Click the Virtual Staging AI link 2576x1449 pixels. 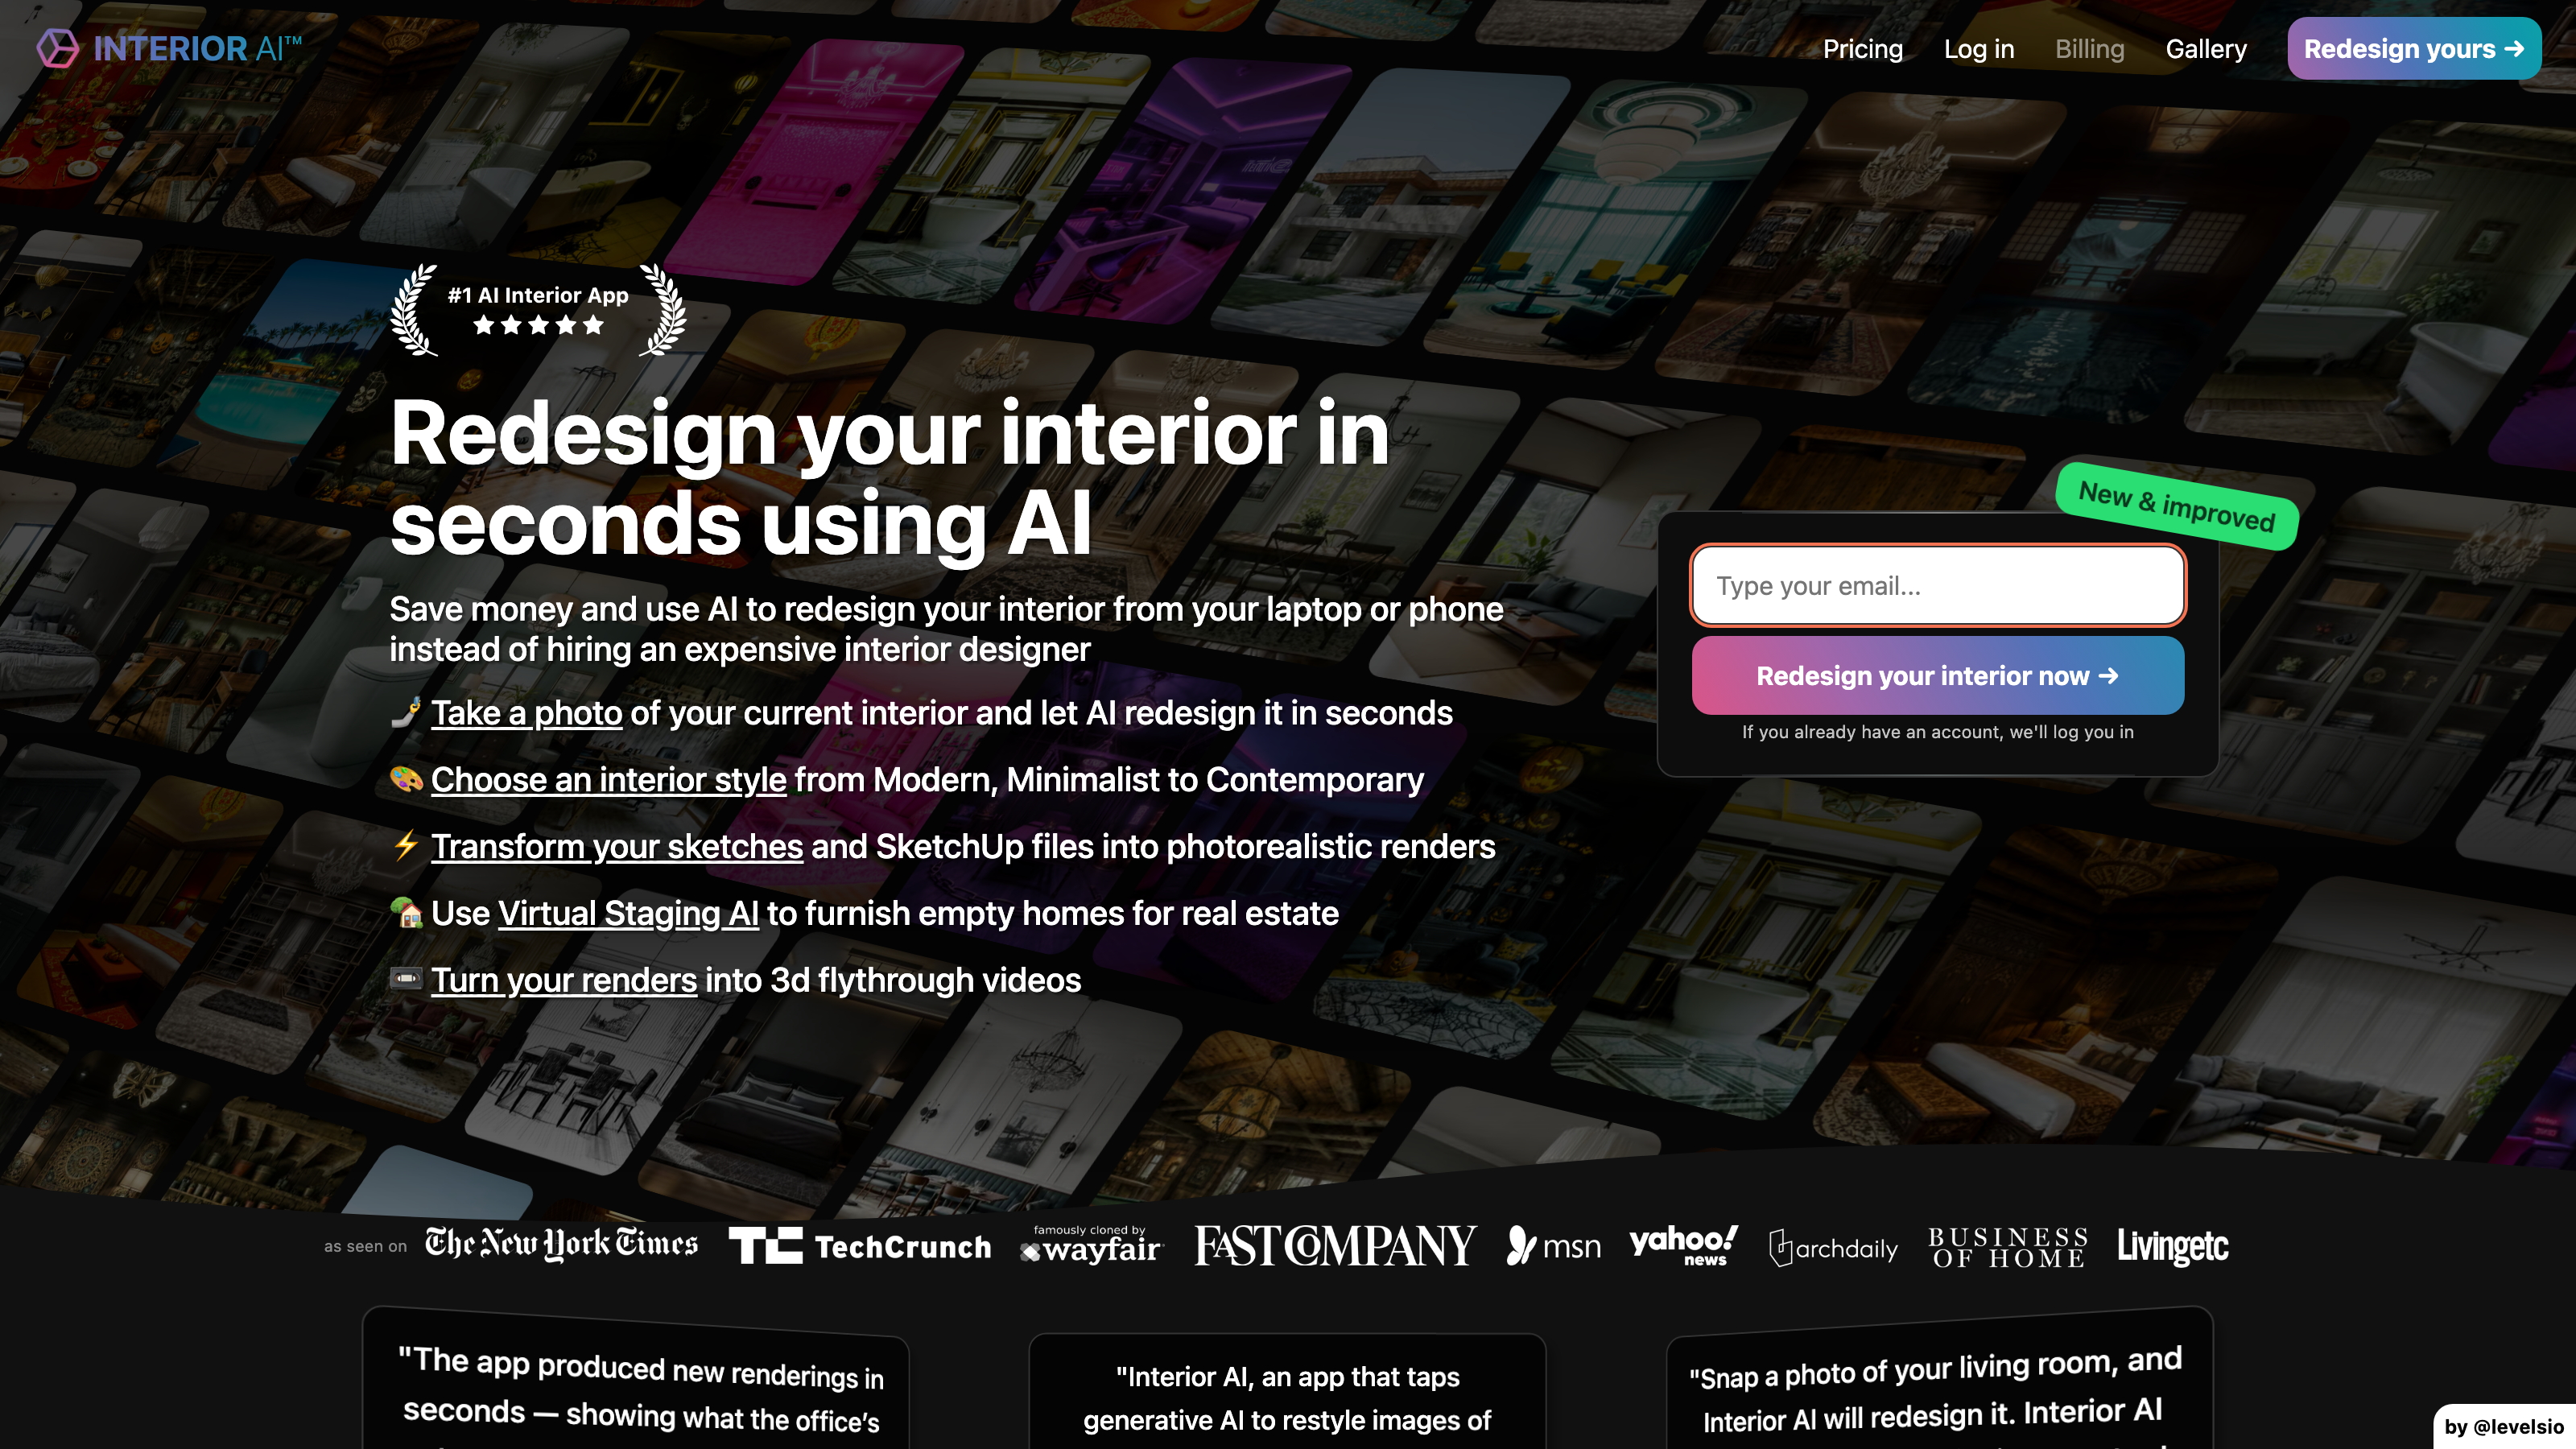(626, 913)
